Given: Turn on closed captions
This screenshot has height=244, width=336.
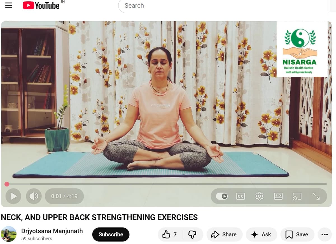Looking at the screenshot, I should pos(241,196).
